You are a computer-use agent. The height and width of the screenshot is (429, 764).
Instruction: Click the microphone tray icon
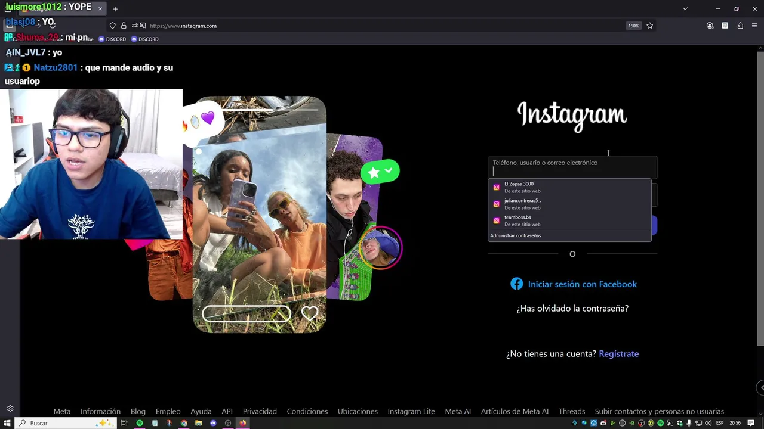coord(689,423)
